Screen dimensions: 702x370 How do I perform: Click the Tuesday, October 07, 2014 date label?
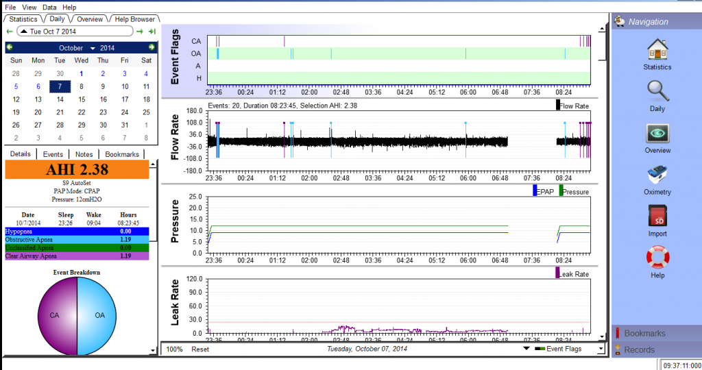[367, 349]
